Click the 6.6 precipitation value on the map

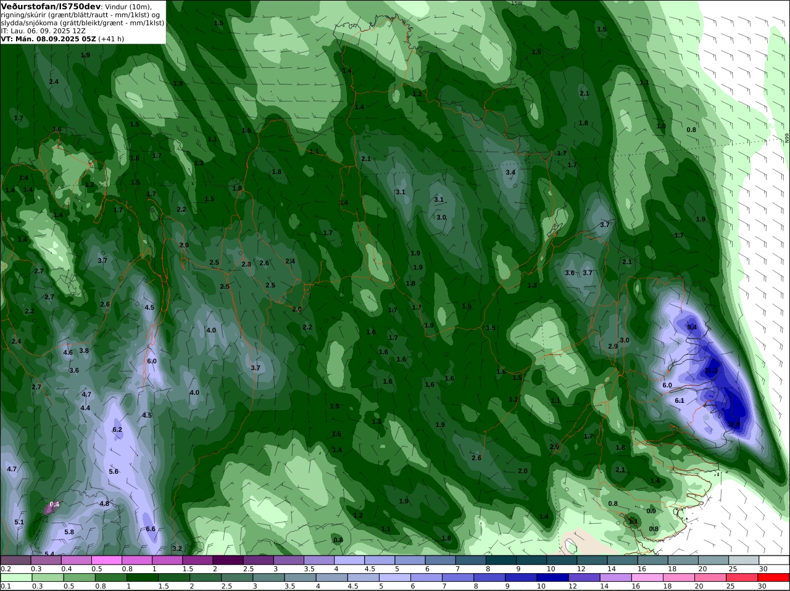tap(151, 529)
